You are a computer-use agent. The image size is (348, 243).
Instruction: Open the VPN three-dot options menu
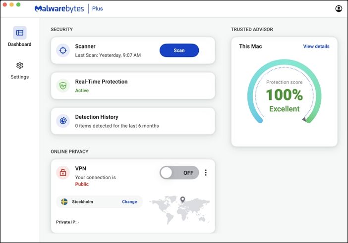(x=206, y=173)
